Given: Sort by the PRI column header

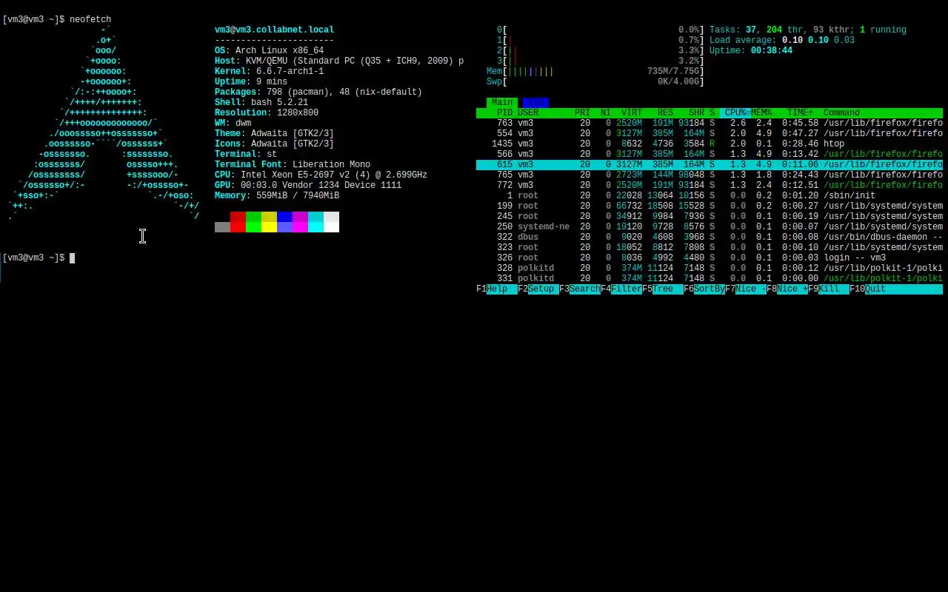Looking at the screenshot, I should [582, 112].
